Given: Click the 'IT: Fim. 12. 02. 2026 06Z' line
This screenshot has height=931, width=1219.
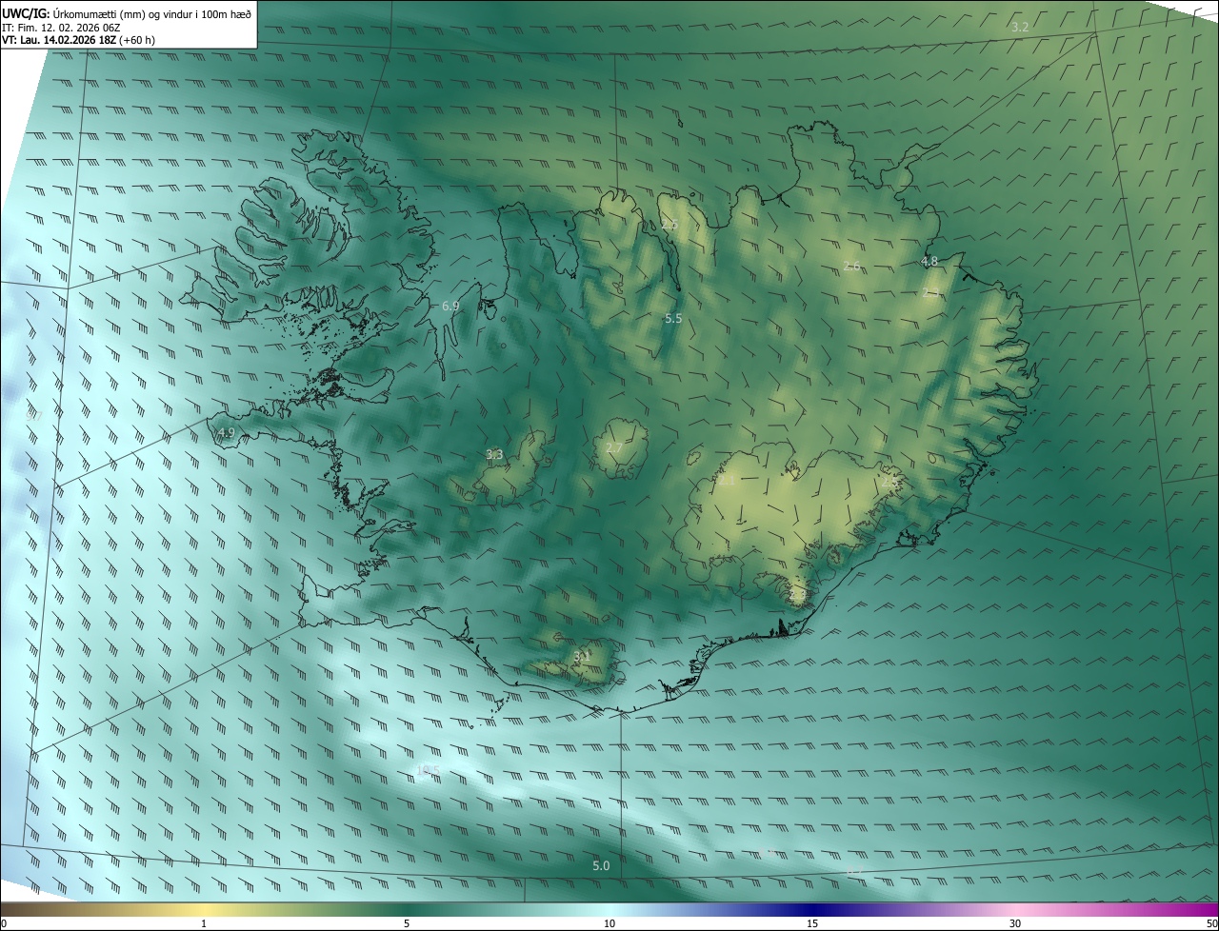Looking at the screenshot, I should pos(61,28).
